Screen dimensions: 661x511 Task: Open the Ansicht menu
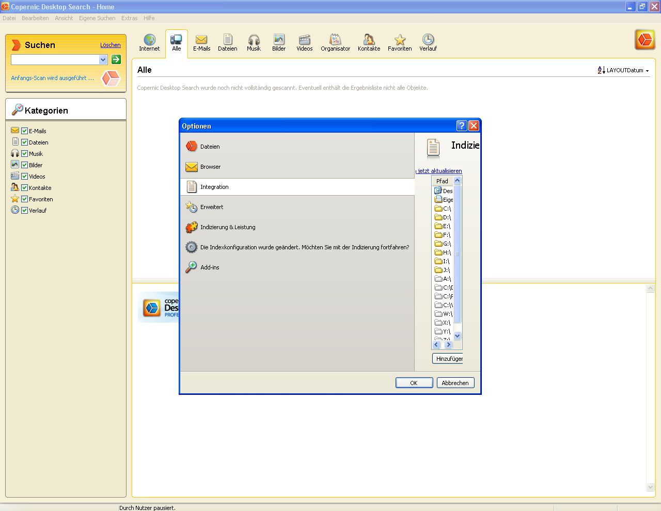pyautogui.click(x=64, y=18)
